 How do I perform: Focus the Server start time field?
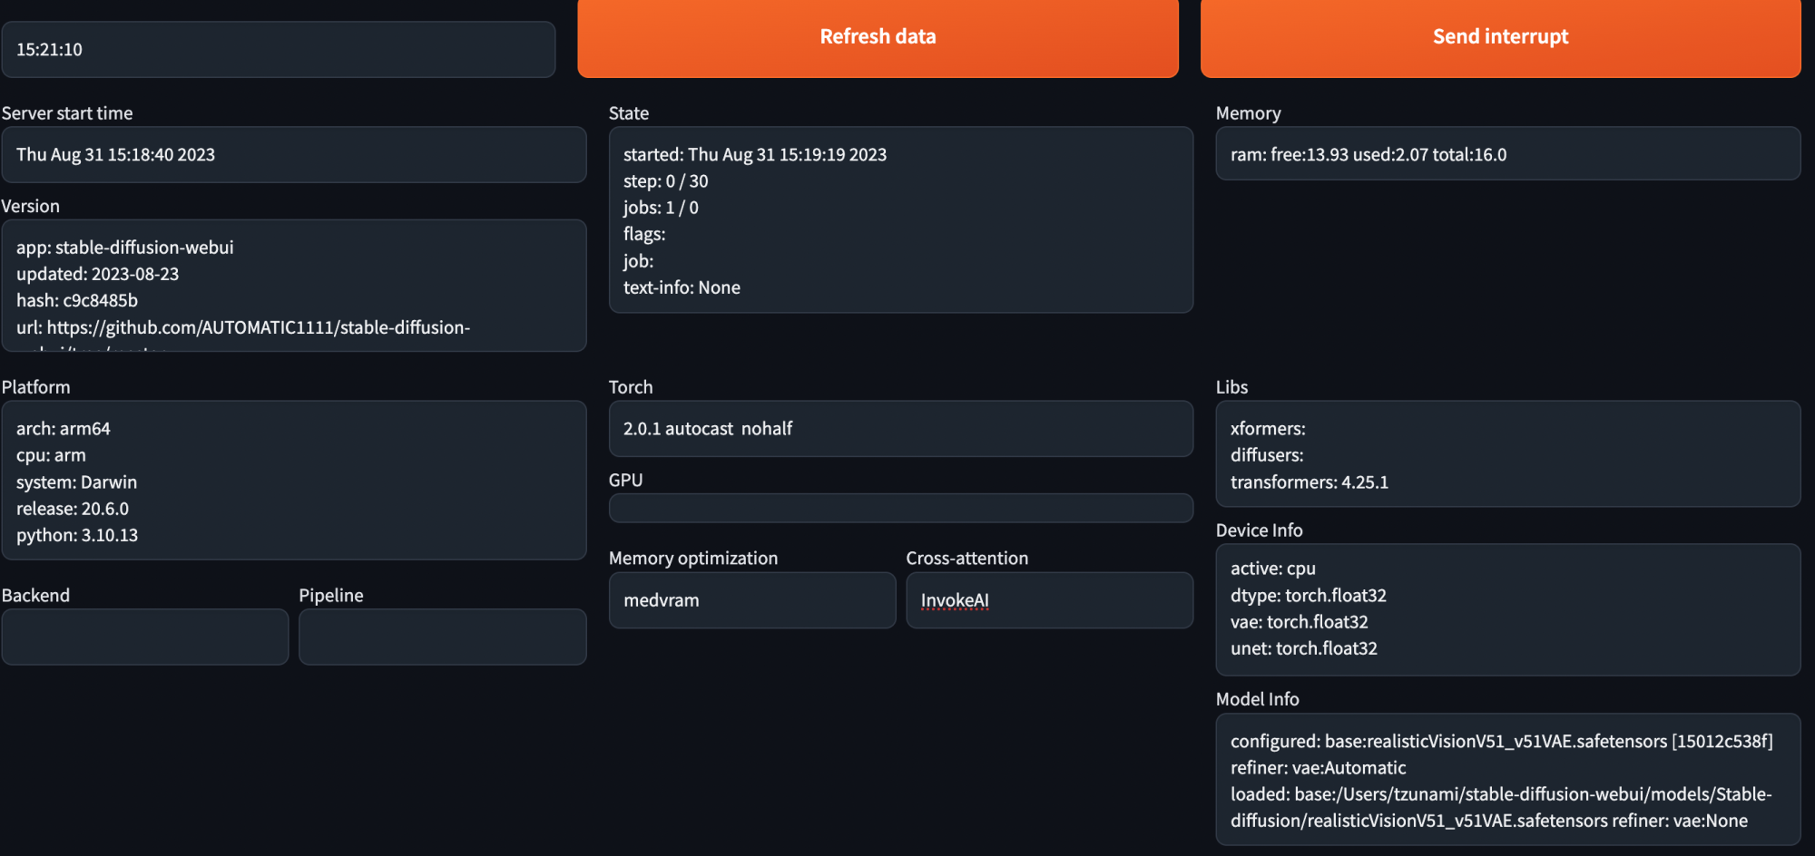click(x=293, y=155)
